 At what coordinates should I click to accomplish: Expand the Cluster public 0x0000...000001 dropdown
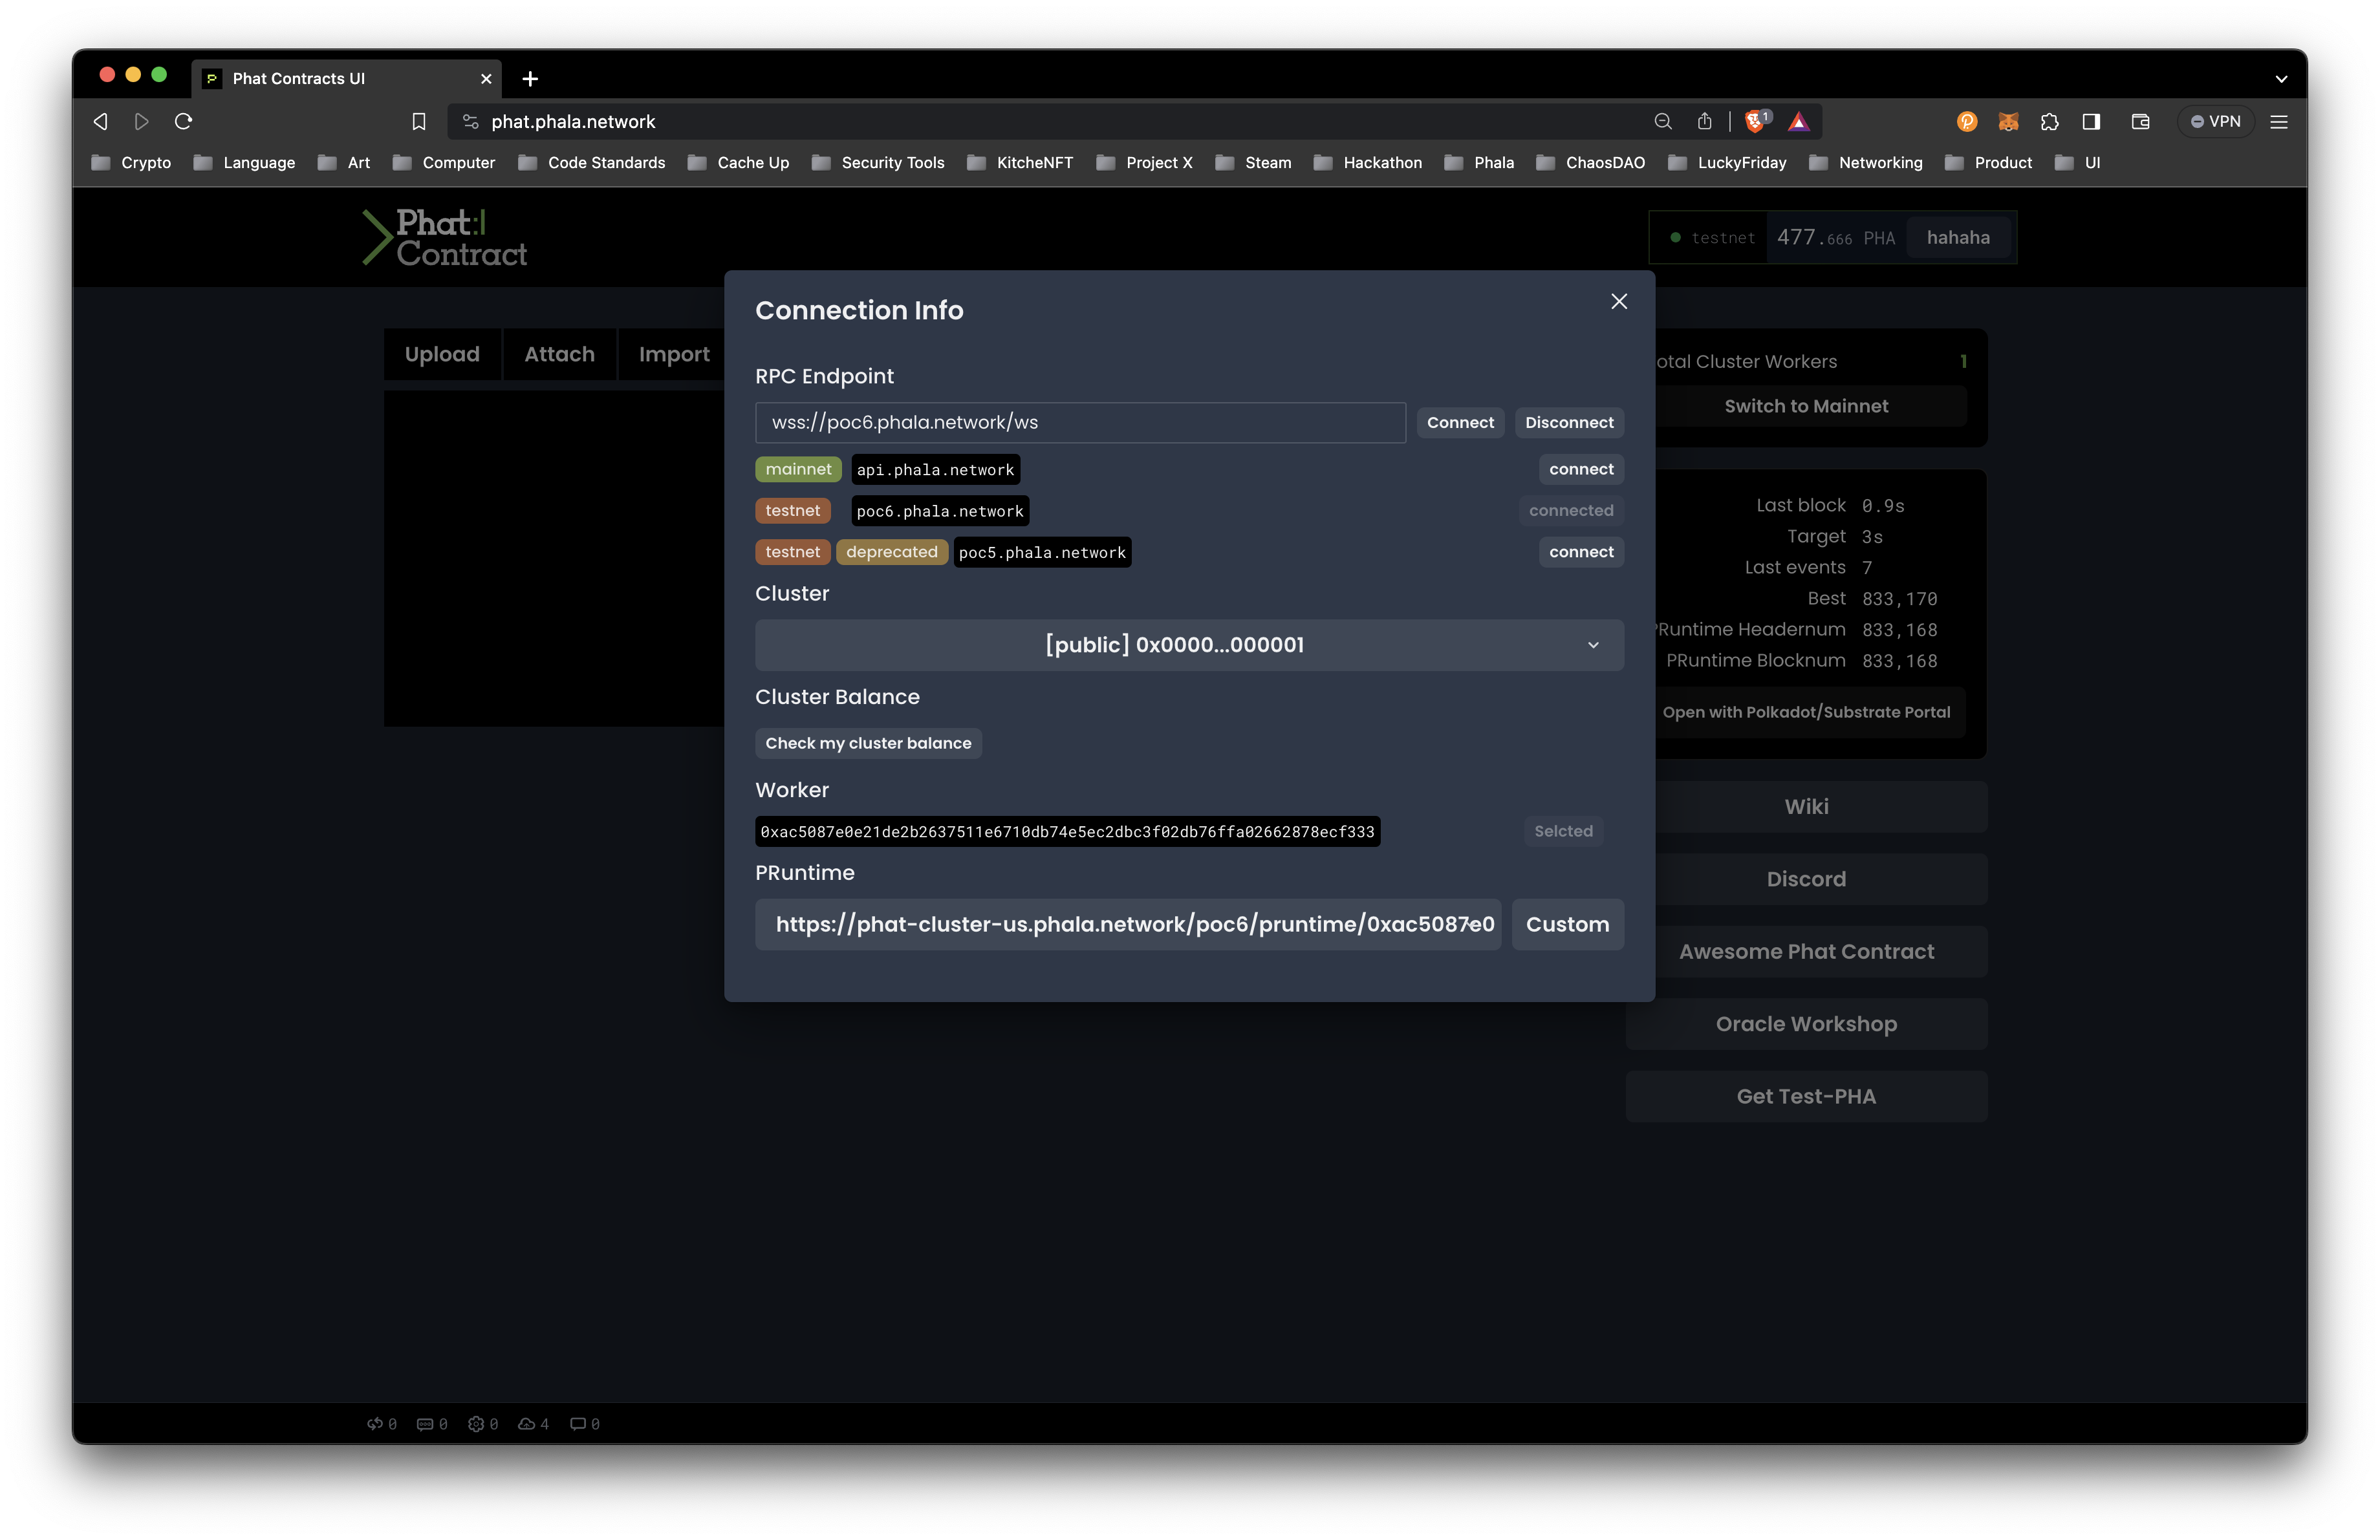(x=1188, y=645)
